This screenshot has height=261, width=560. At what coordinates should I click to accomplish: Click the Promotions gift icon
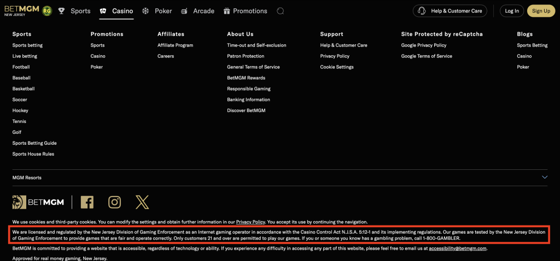[x=226, y=11]
